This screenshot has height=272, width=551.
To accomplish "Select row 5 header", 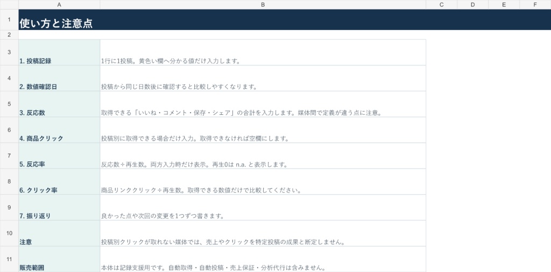I will (x=9, y=104).
